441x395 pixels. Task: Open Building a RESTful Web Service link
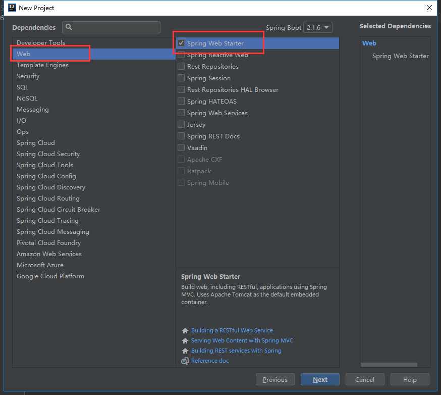tap(232, 330)
